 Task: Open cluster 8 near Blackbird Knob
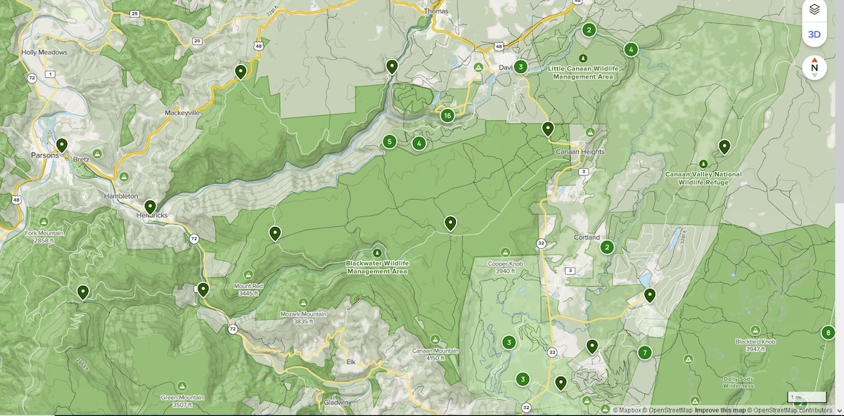coord(829,333)
